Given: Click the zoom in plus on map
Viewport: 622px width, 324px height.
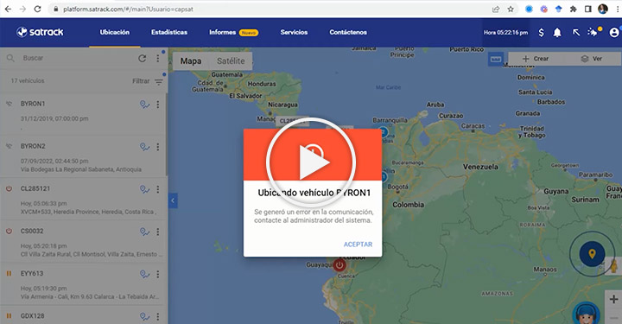Looking at the screenshot, I should click(613, 299).
